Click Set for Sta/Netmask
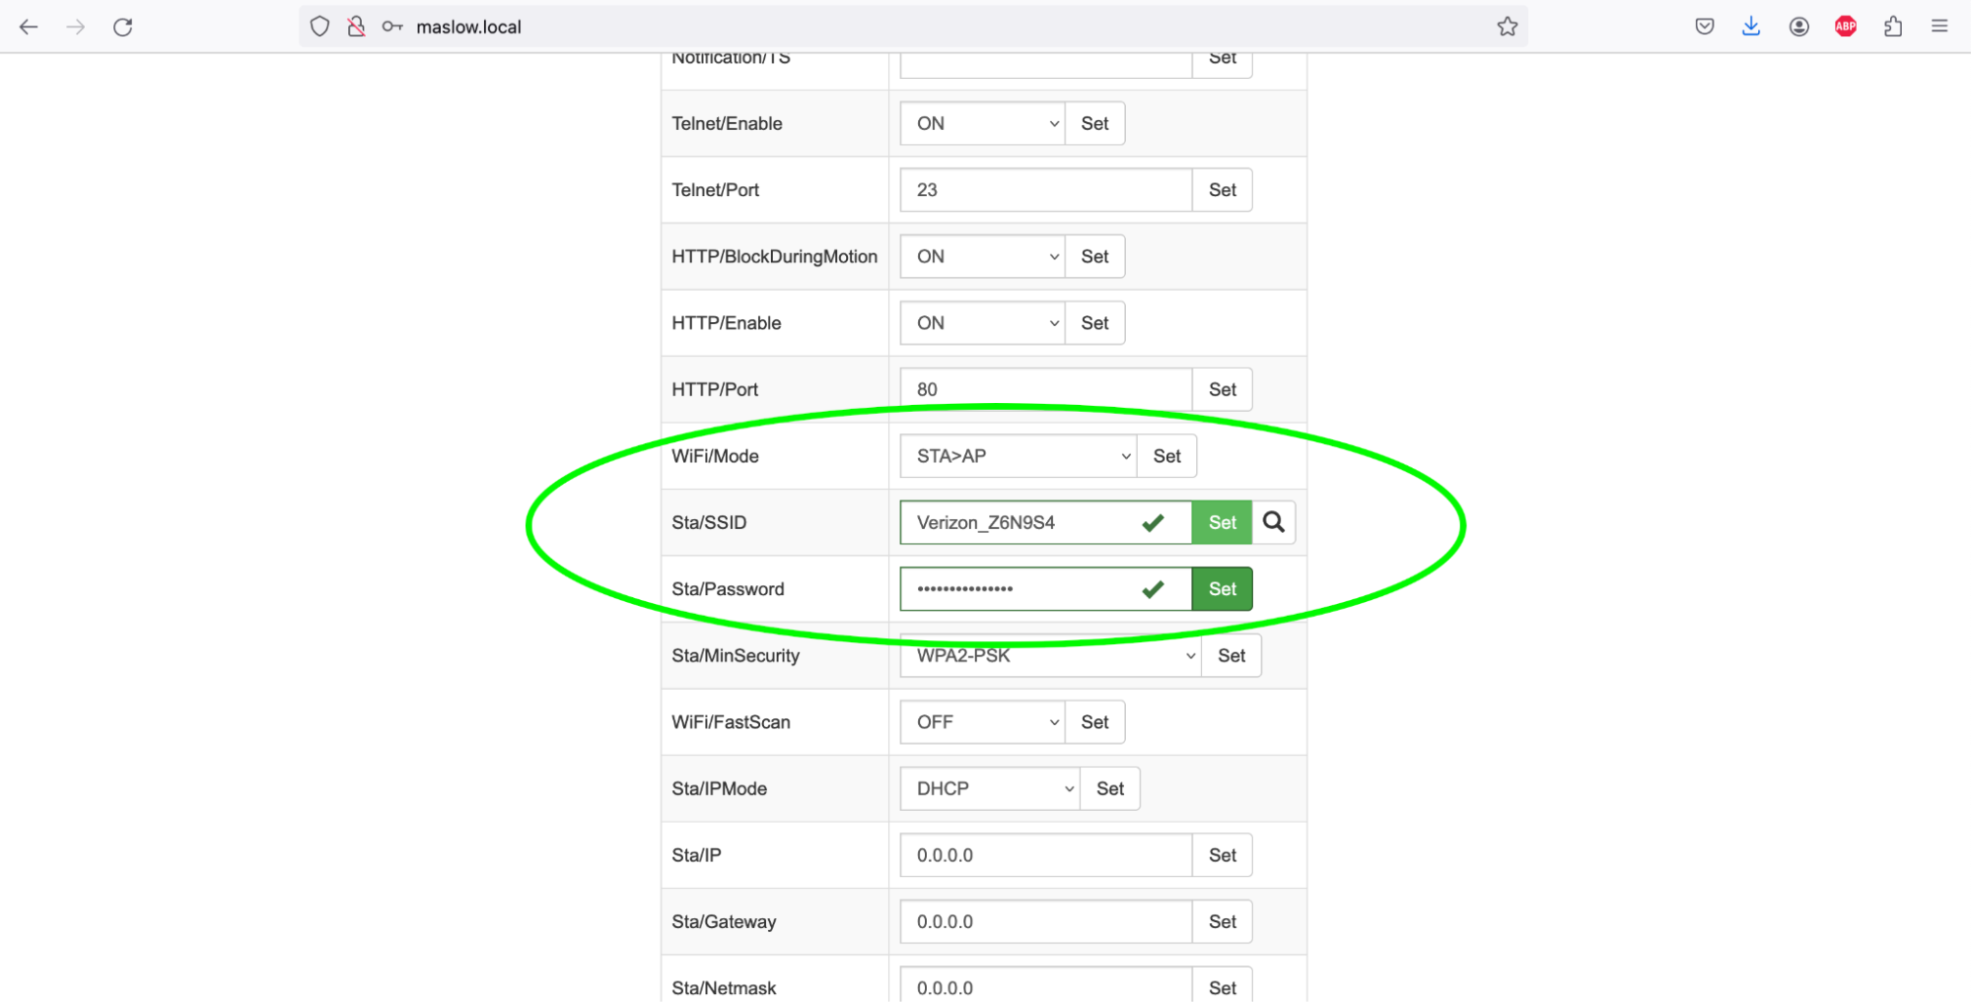 coord(1223,986)
